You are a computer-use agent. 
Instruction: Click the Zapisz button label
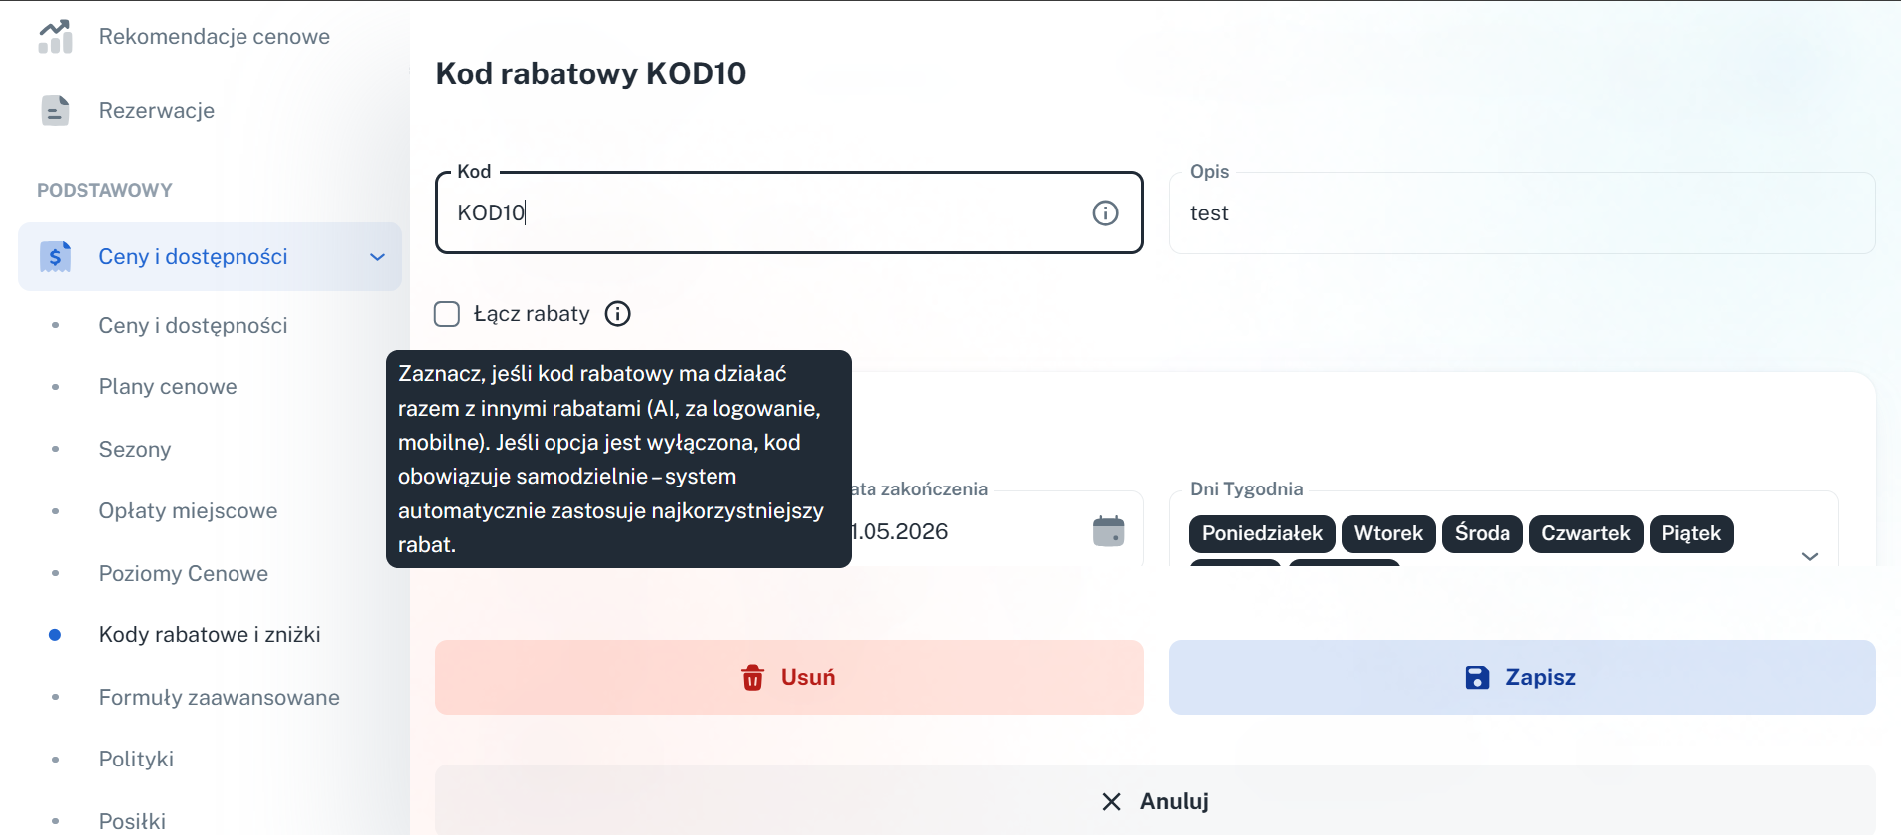(1540, 677)
